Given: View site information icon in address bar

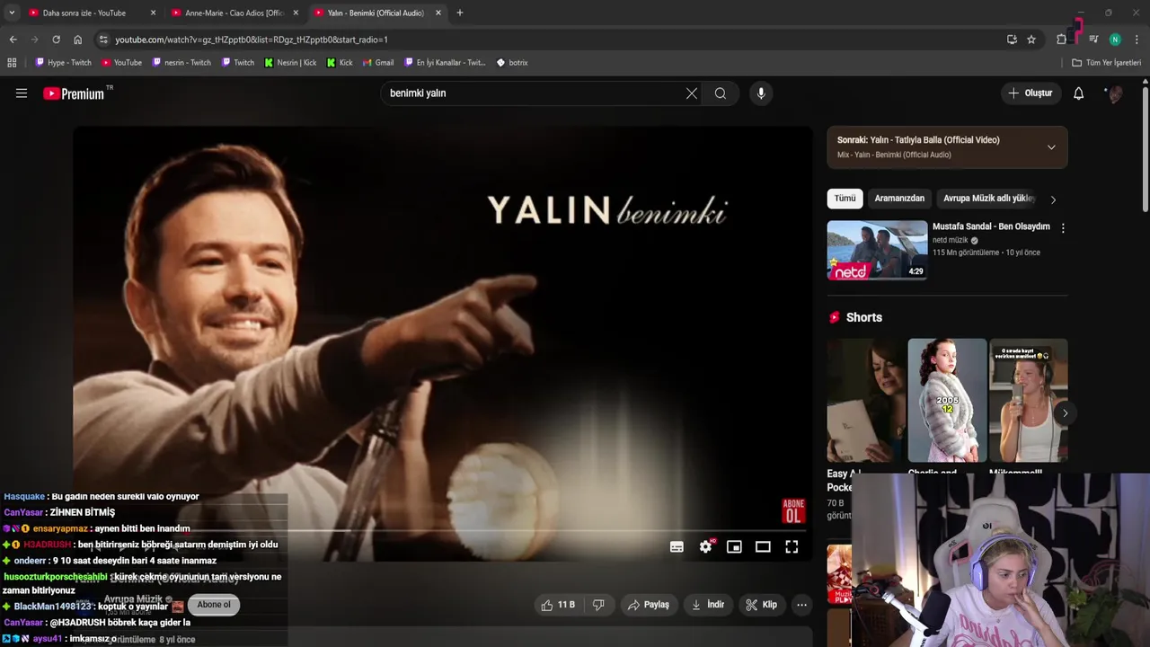Looking at the screenshot, I should [x=103, y=40].
